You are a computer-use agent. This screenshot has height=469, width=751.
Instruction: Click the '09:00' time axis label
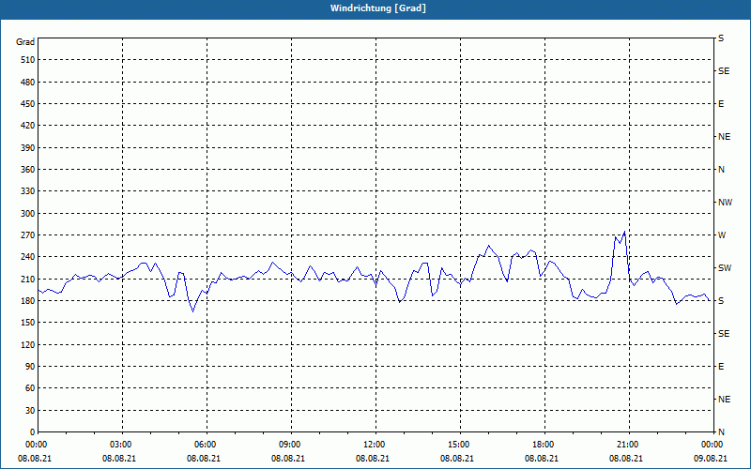(x=288, y=445)
